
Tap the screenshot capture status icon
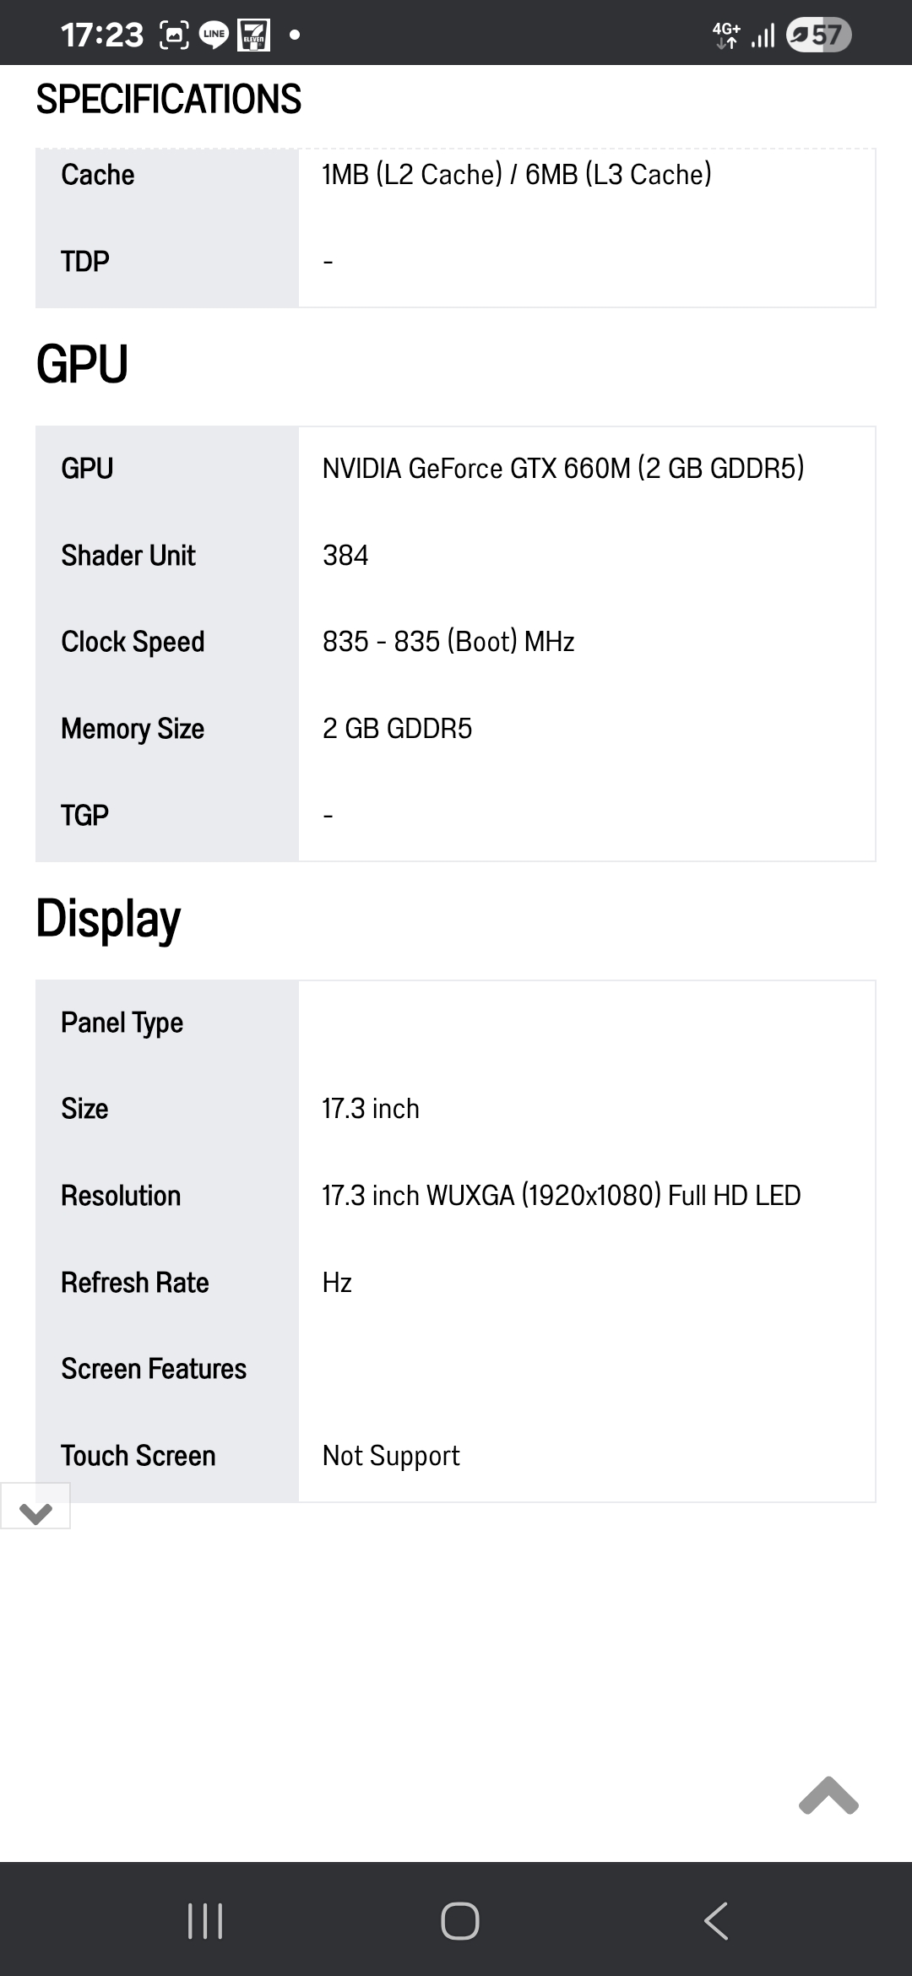coord(175,35)
